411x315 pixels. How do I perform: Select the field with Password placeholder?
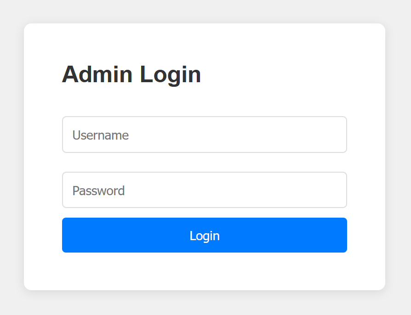(204, 190)
